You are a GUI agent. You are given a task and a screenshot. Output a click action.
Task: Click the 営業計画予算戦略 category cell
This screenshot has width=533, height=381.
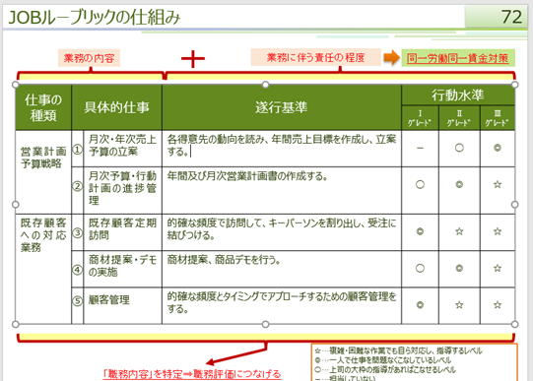point(43,172)
